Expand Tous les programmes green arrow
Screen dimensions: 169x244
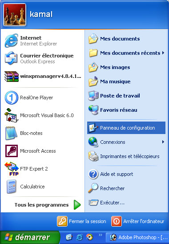(x=77, y=205)
